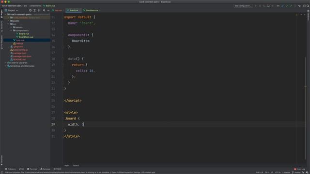Image resolution: width=310 pixels, height=174 pixels.
Task: Click the Run with Coverage icon
Action: [x=264, y=6]
